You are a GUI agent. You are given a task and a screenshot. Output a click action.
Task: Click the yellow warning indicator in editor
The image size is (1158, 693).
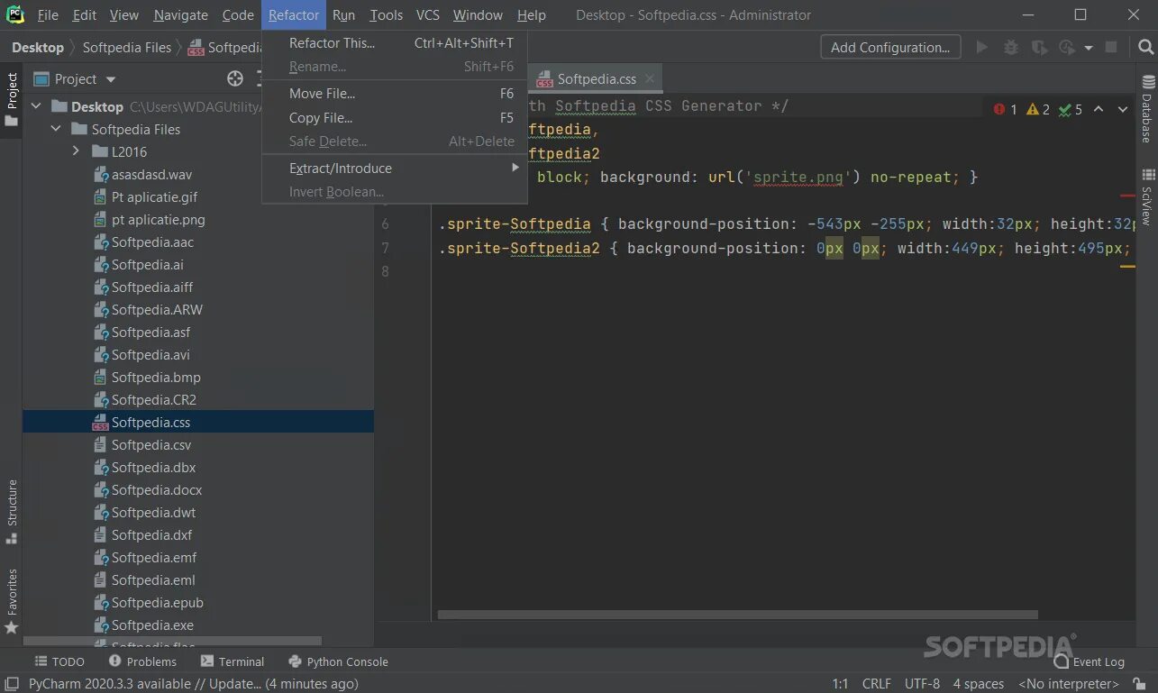(1038, 109)
